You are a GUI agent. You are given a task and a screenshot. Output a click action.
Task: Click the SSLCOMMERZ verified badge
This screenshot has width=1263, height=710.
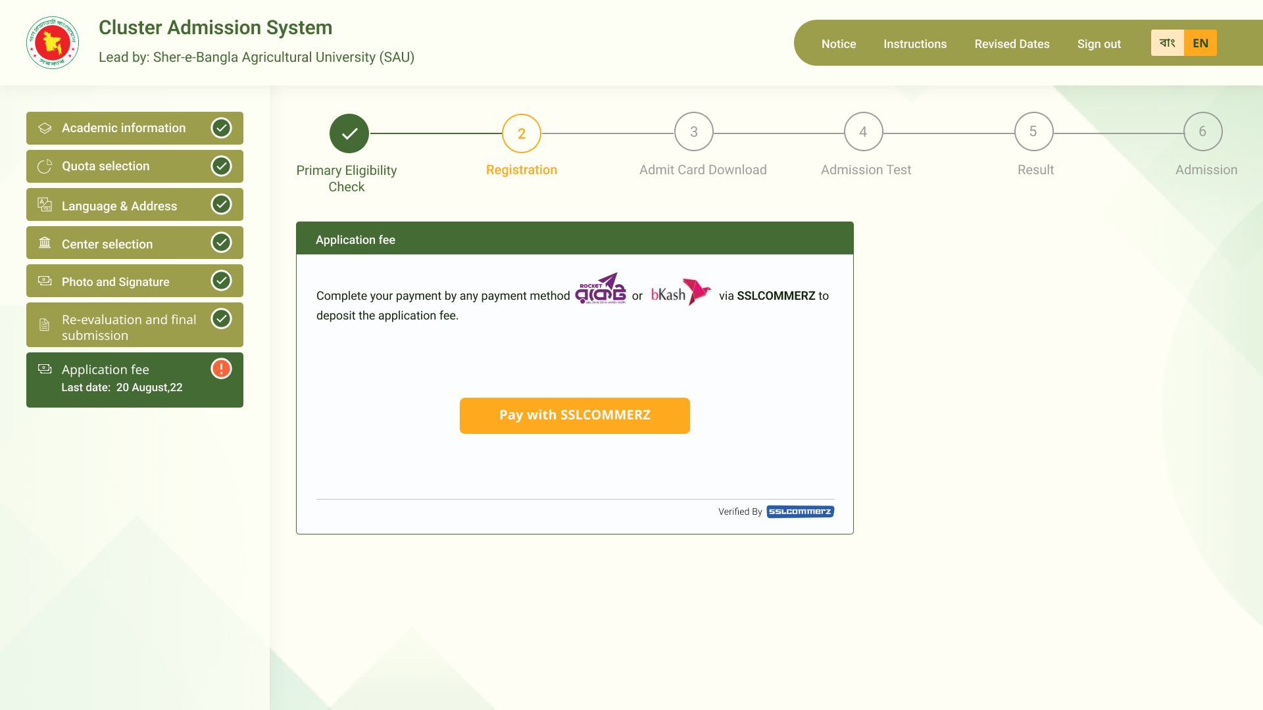point(800,511)
